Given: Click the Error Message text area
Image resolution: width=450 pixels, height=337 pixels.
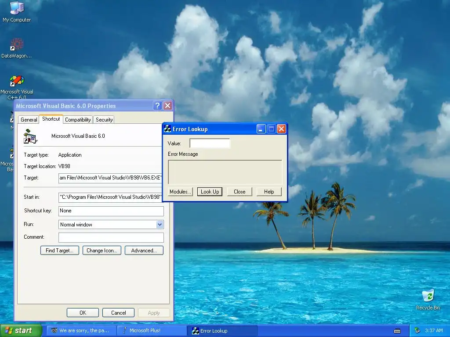Looking at the screenshot, I should point(225,172).
